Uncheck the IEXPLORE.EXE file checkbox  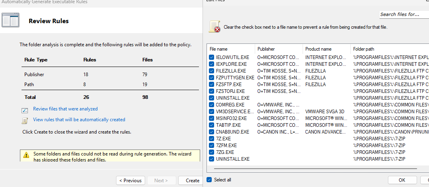[211, 64]
